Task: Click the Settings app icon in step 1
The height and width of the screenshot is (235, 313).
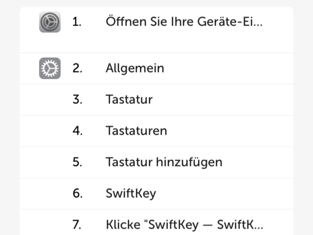Action: 50,22
